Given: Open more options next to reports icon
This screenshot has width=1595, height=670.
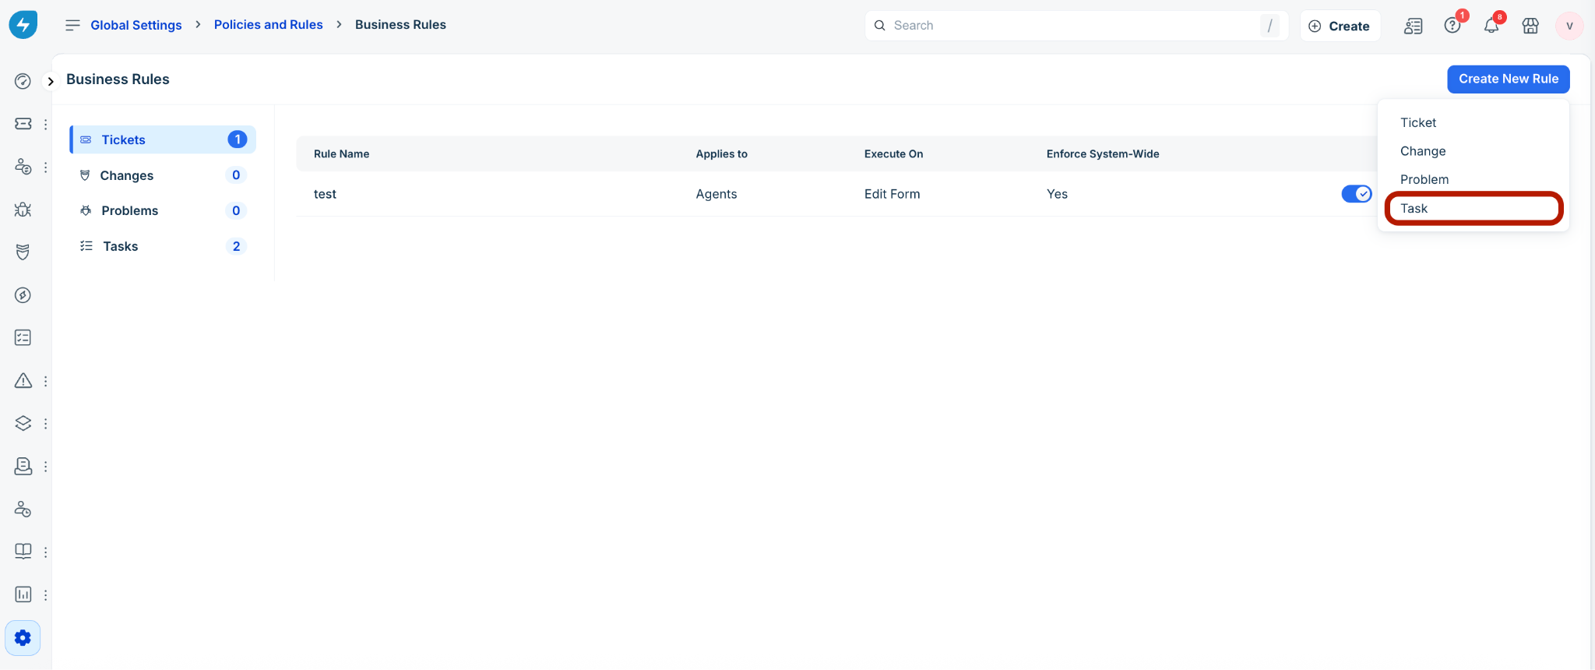Looking at the screenshot, I should tap(46, 594).
